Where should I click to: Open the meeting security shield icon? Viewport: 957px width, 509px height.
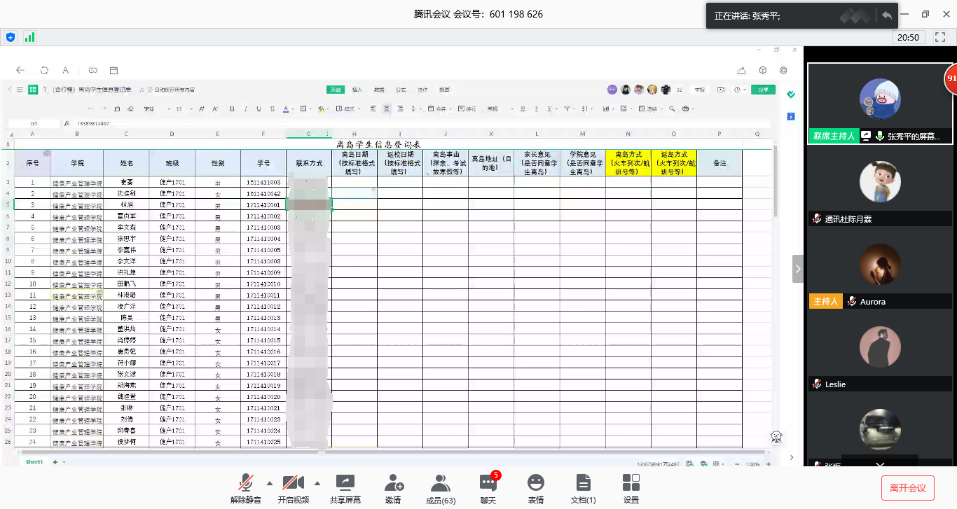11,37
